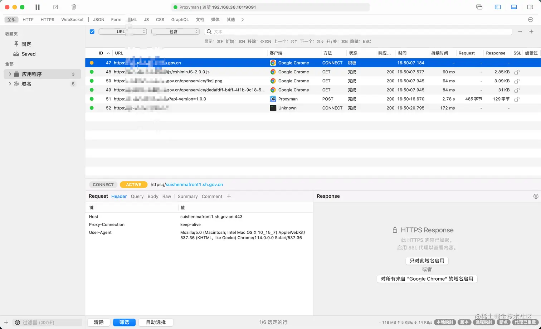Show more filter types with chevron after 其他
Screen dimensions: 541x329
click(x=243, y=20)
